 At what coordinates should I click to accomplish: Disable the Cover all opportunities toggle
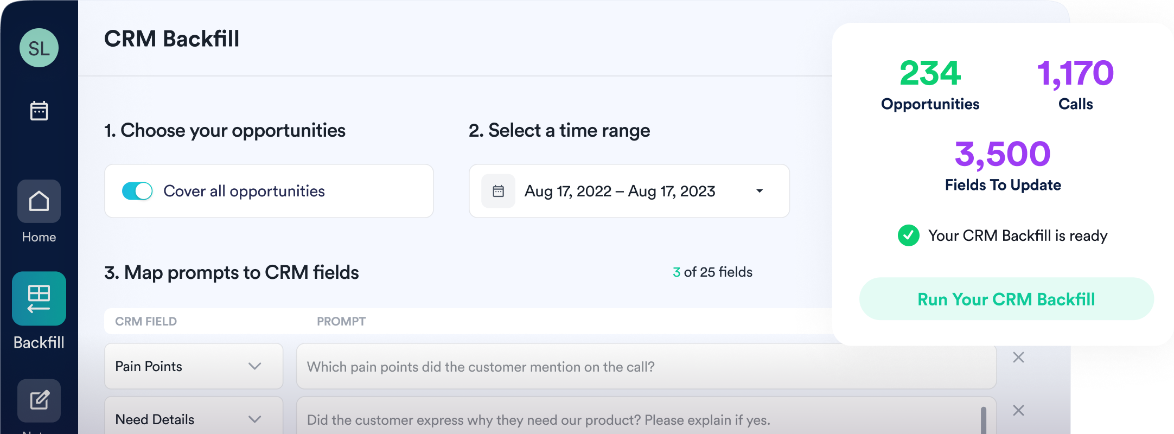[137, 191]
